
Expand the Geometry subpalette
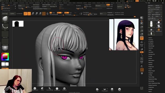coord(151,40)
